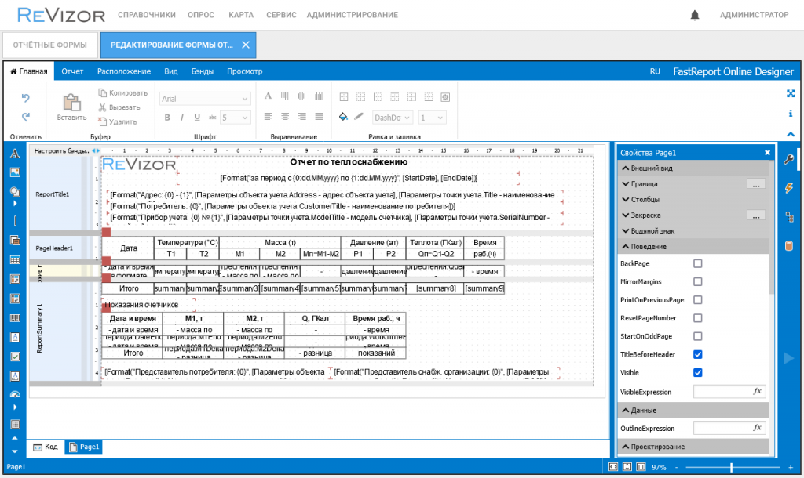Zoom in with the plus icon
Viewport: 804px width, 478px height.
[791, 467]
